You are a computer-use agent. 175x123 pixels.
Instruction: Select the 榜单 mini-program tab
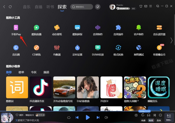pos(21,72)
